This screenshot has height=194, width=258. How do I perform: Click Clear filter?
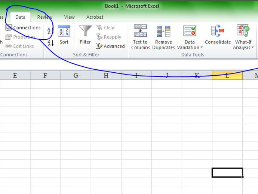point(106,27)
